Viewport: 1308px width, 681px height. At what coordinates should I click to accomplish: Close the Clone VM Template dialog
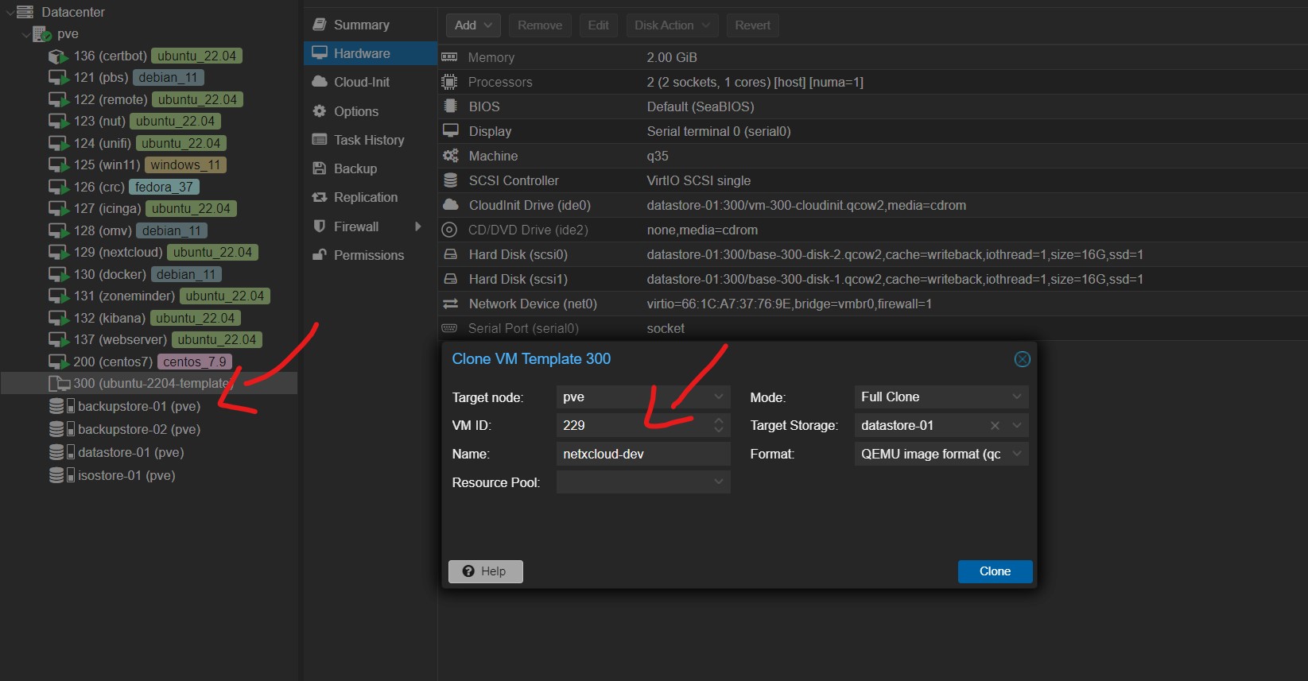pyautogui.click(x=1022, y=359)
